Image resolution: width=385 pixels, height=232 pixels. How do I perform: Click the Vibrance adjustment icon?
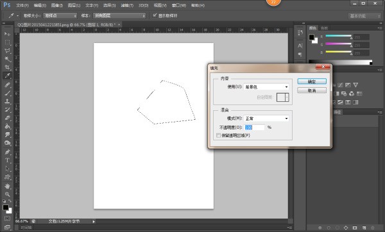[355, 85]
